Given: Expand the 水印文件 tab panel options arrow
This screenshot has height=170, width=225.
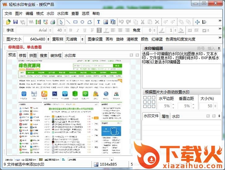Looking at the screenshot, I should coord(219,116).
